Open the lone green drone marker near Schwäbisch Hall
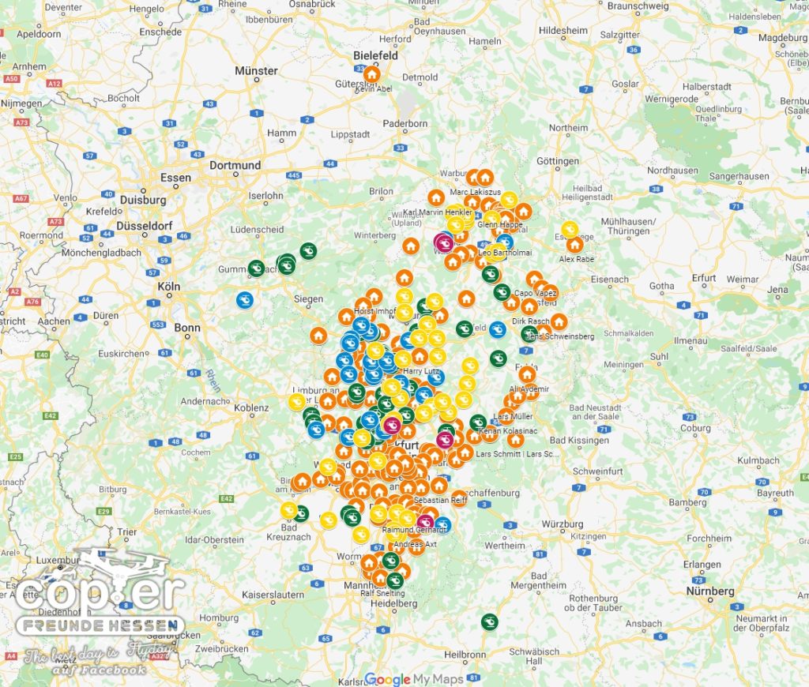This screenshot has width=809, height=687. (x=489, y=621)
